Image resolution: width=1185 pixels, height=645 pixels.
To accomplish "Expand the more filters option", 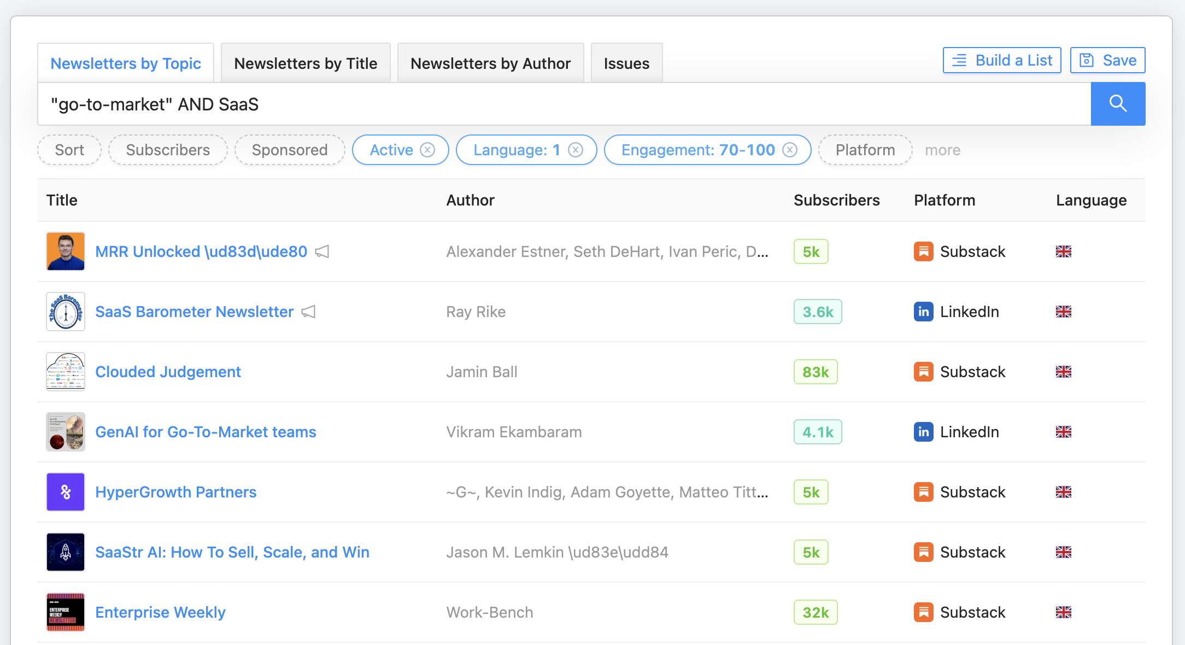I will click(x=942, y=150).
